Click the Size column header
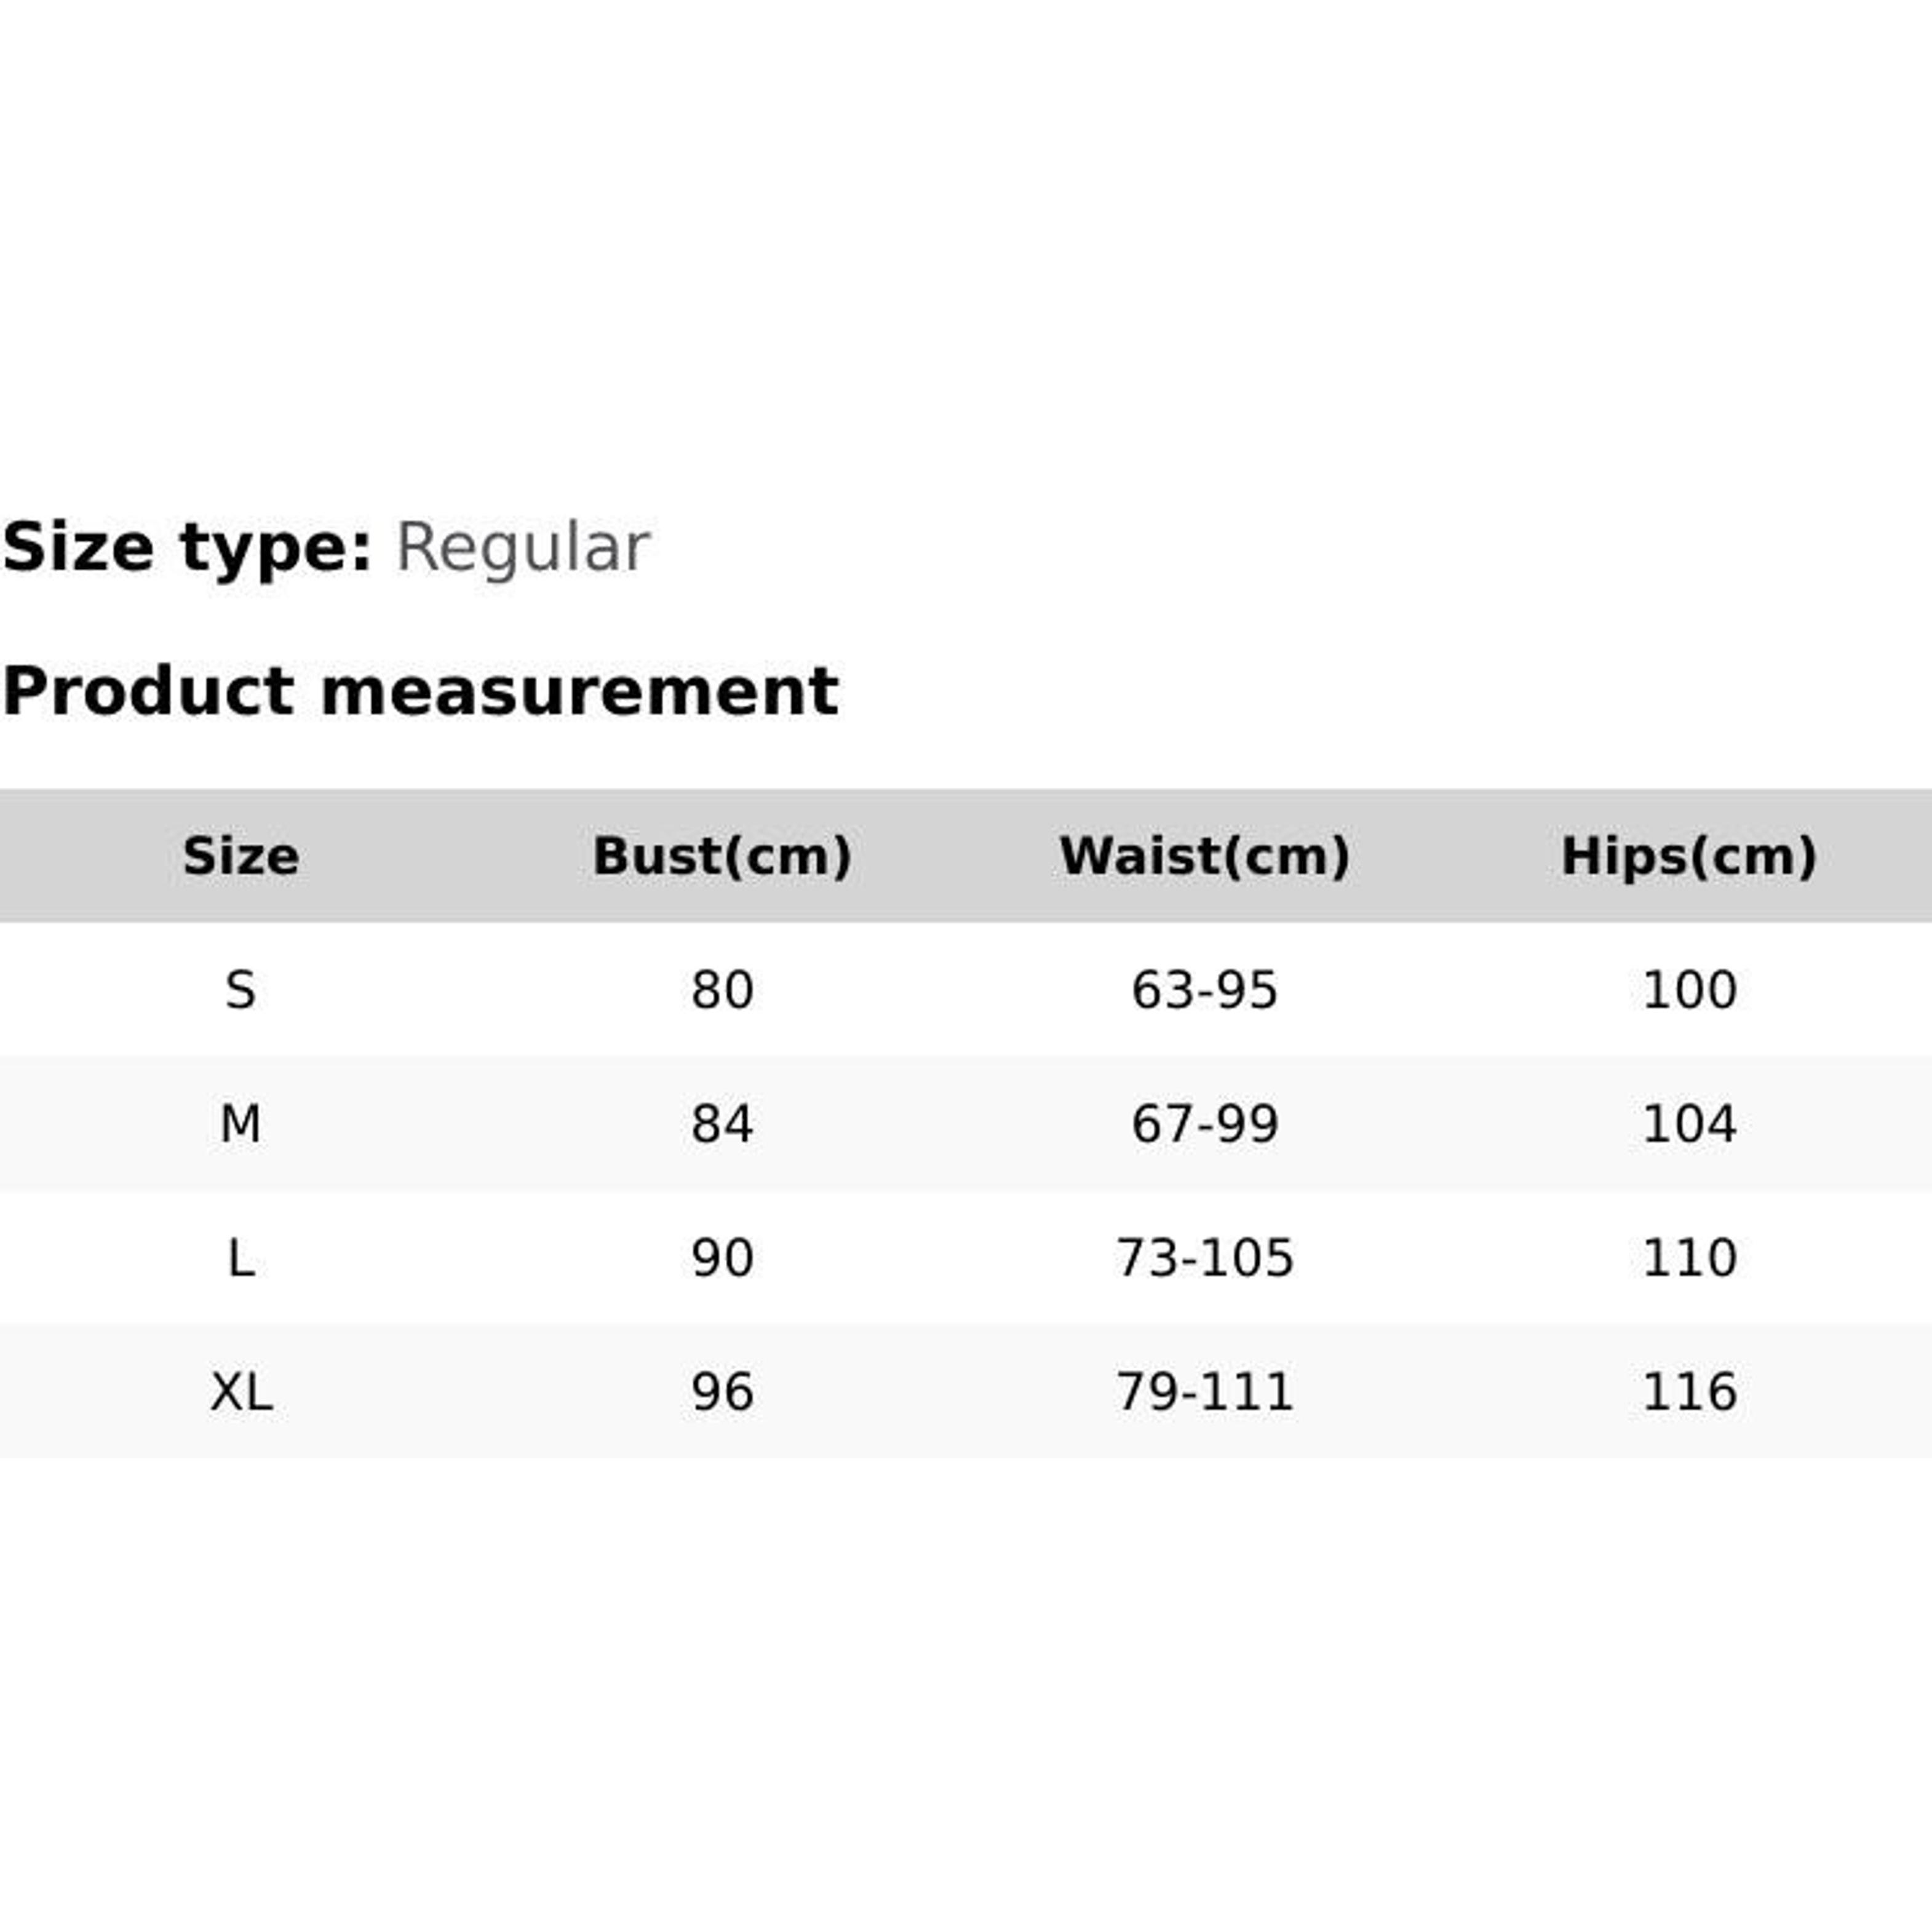1932x1932 pixels. (x=240, y=856)
